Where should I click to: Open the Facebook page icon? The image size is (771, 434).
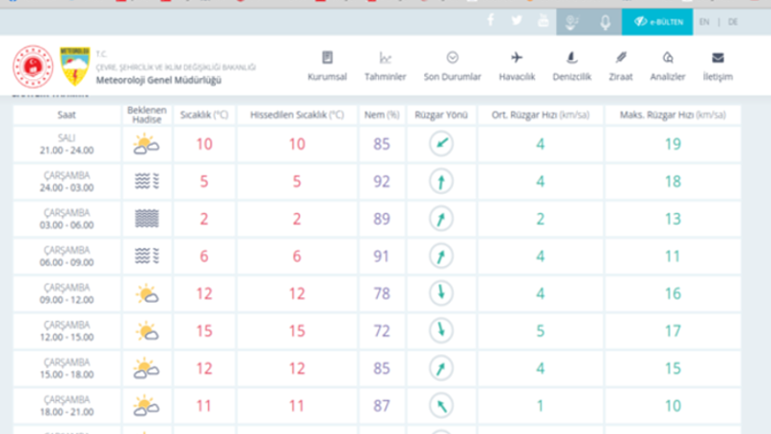pos(491,21)
